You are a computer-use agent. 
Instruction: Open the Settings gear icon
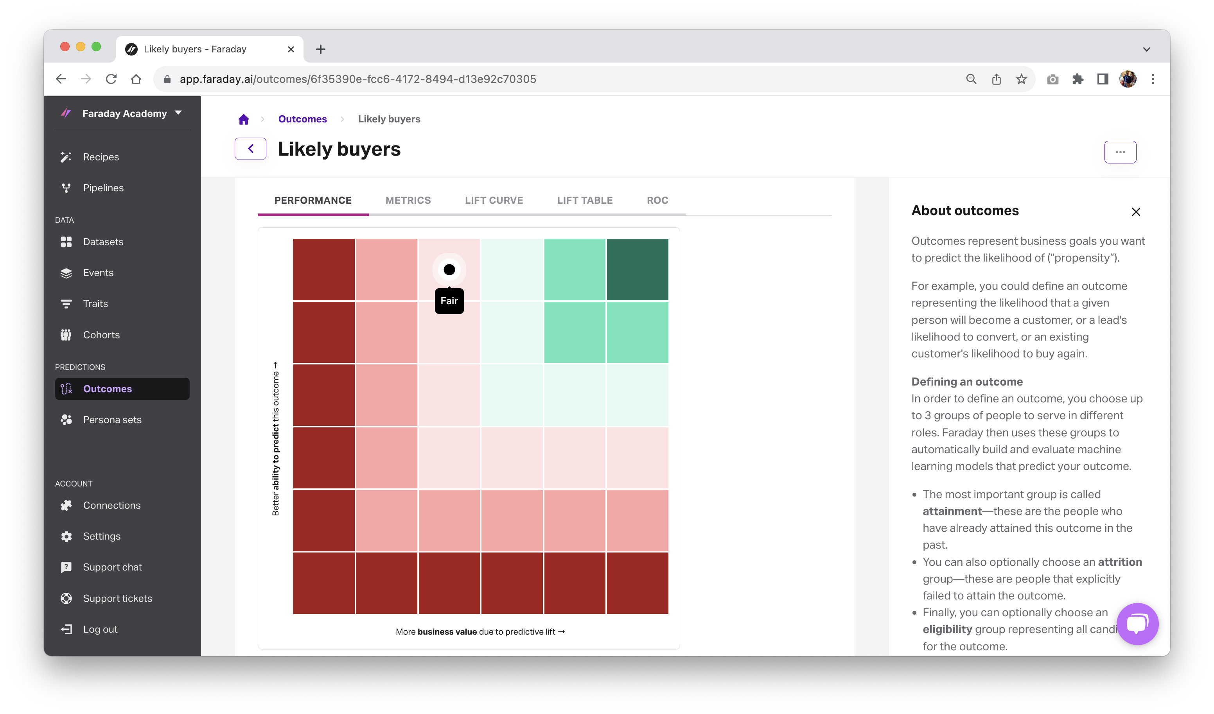pos(66,536)
